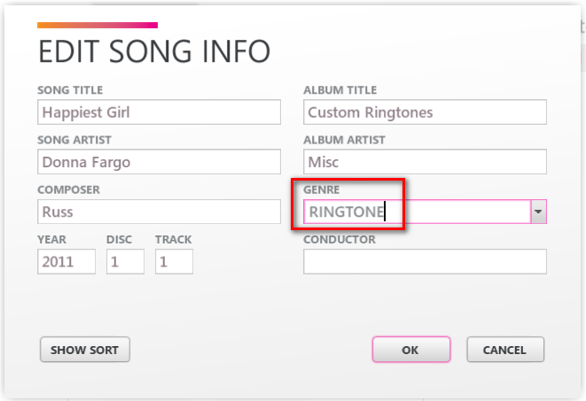Click the OK button
586x401 pixels.
(x=410, y=350)
